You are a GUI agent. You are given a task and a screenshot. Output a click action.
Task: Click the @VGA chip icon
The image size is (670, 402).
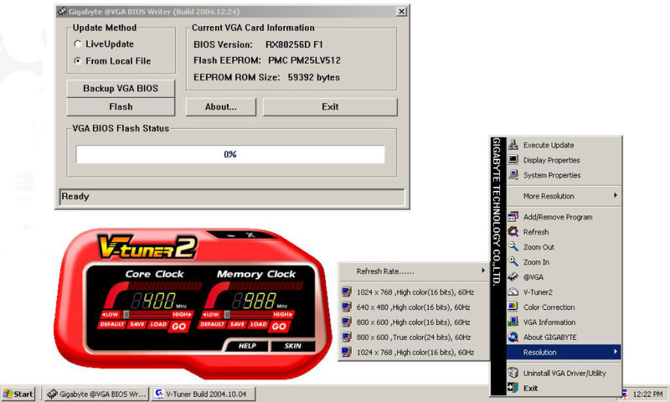click(513, 277)
